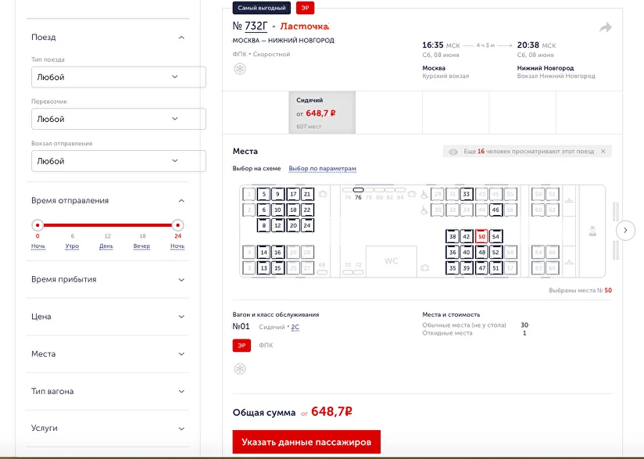Screen dimensions: 644x459
Task: Click the ЭР badge next to Самый выгодный
Action: 305,8
